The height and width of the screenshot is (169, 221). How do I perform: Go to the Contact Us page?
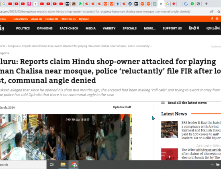coord(51,19)
